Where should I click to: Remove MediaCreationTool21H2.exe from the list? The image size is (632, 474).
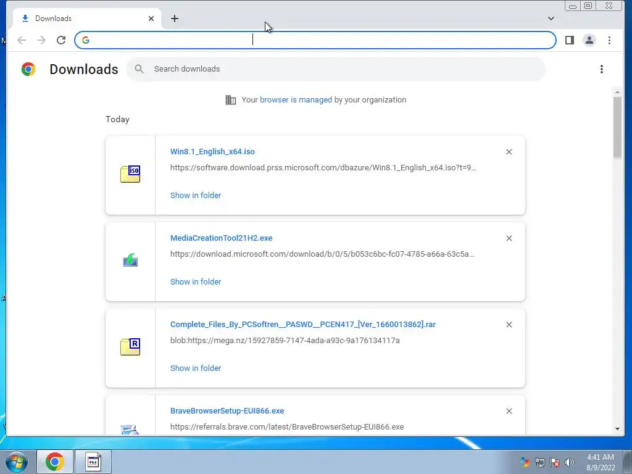(509, 238)
